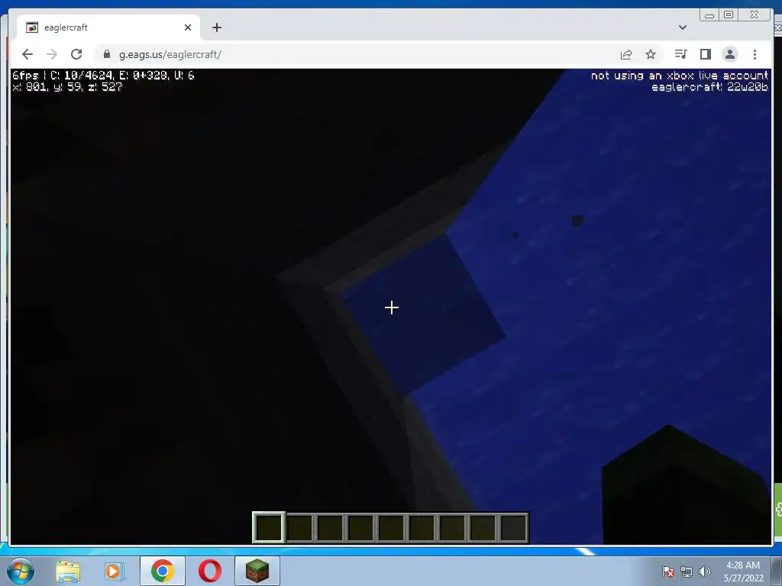This screenshot has width=782, height=586.
Task: Click the forward navigation arrow
Action: pyautogui.click(x=52, y=54)
